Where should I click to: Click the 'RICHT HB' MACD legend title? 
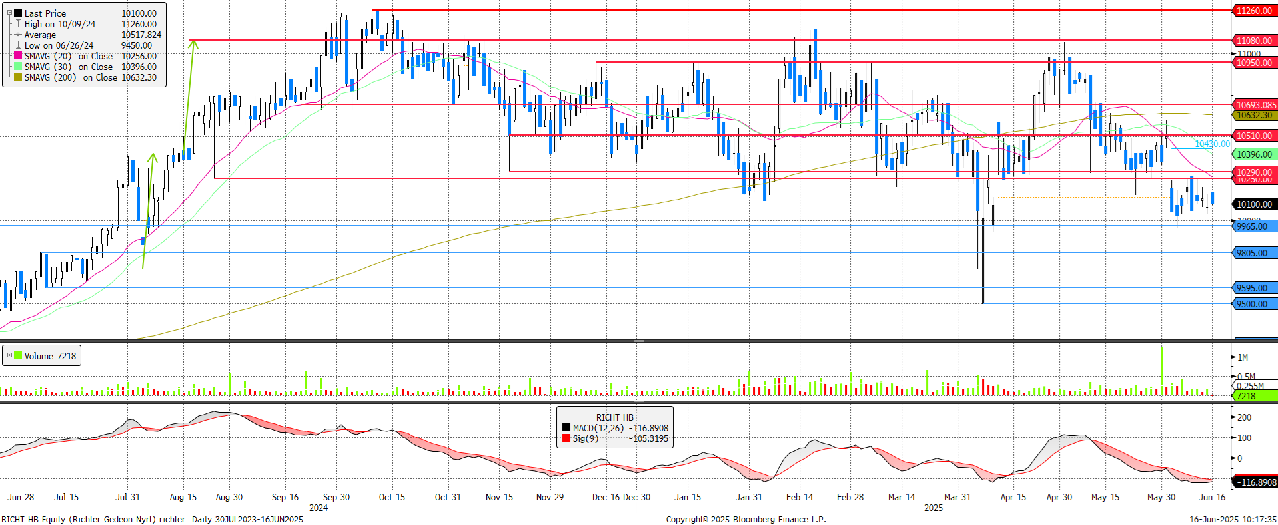click(x=615, y=417)
